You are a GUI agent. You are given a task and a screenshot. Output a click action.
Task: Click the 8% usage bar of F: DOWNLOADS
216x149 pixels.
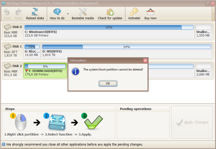(x=45, y=66)
